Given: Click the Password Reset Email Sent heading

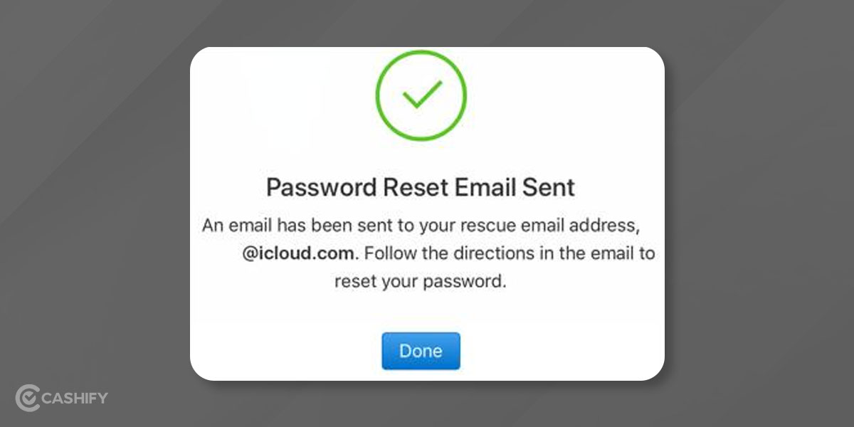Looking at the screenshot, I should pyautogui.click(x=421, y=187).
